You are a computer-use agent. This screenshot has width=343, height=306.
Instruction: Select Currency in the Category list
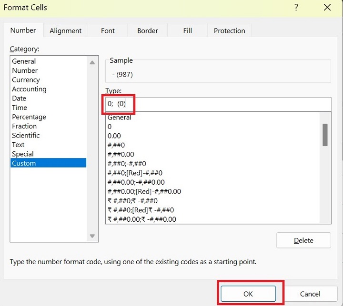click(26, 80)
